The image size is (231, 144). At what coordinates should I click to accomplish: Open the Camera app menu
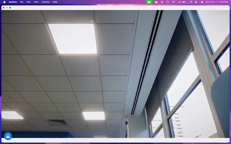tap(13, 2)
